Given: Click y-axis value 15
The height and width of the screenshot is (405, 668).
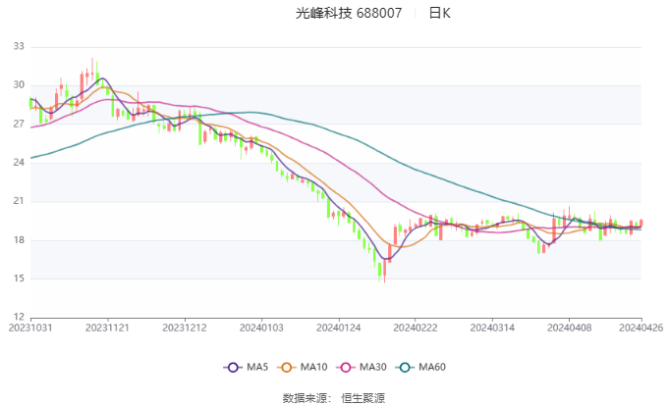Looking at the screenshot, I should 19,278.
